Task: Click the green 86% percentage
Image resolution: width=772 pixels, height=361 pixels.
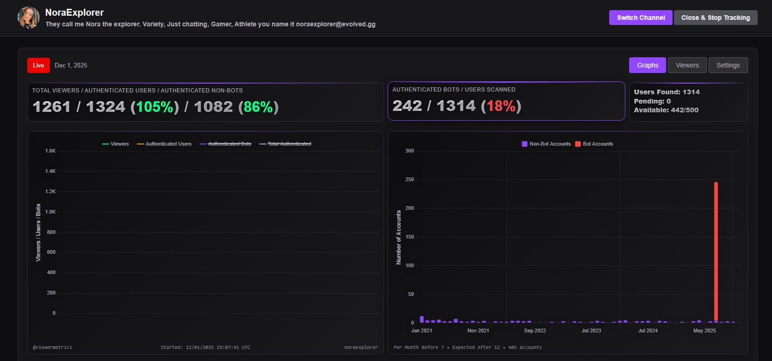Action: click(258, 107)
